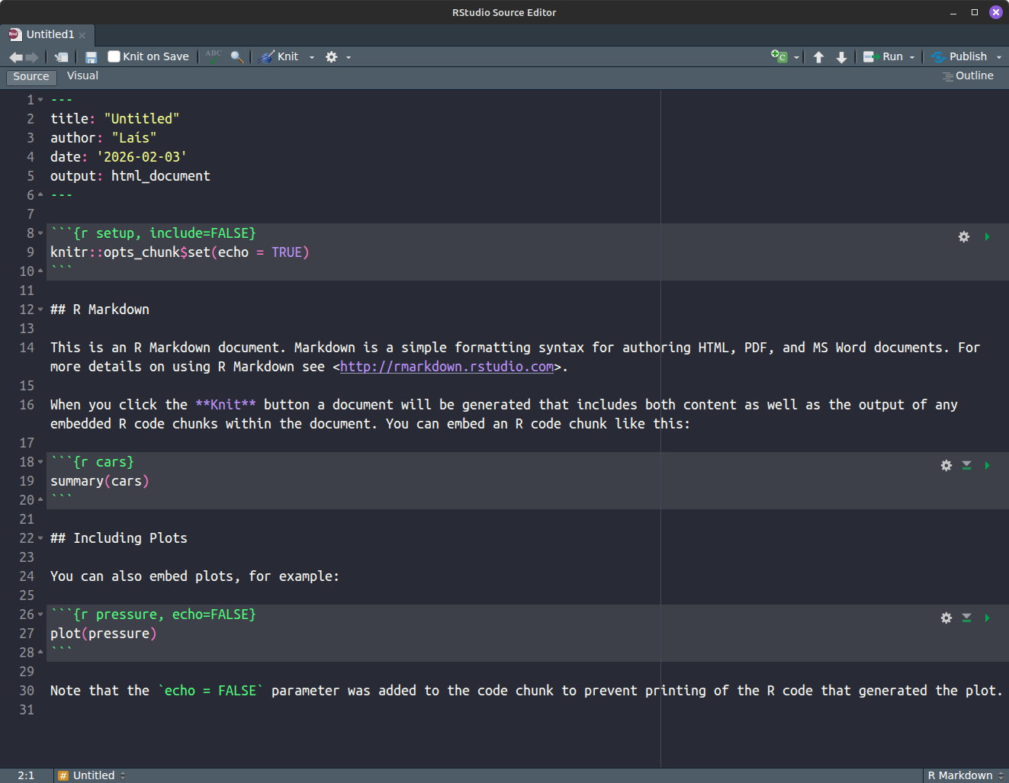This screenshot has height=783, width=1009.
Task: Open Find/Replace with the magnifier icon
Action: tap(237, 57)
